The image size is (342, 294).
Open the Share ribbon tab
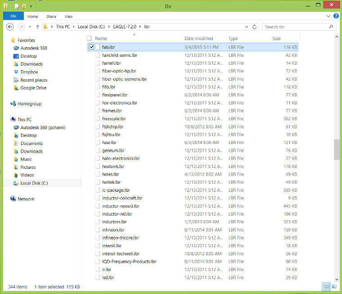point(51,17)
